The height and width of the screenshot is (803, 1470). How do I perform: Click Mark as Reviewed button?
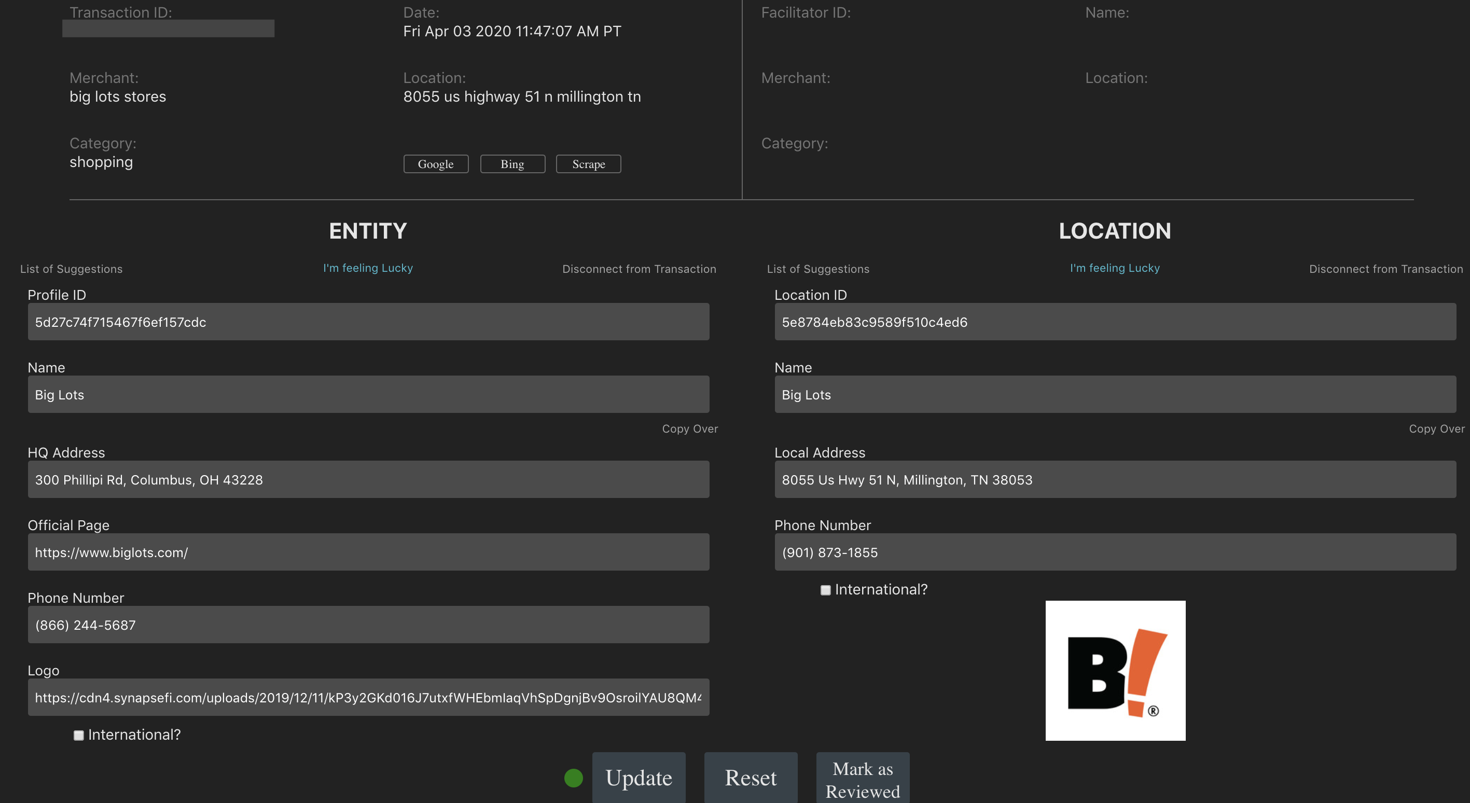coord(863,778)
